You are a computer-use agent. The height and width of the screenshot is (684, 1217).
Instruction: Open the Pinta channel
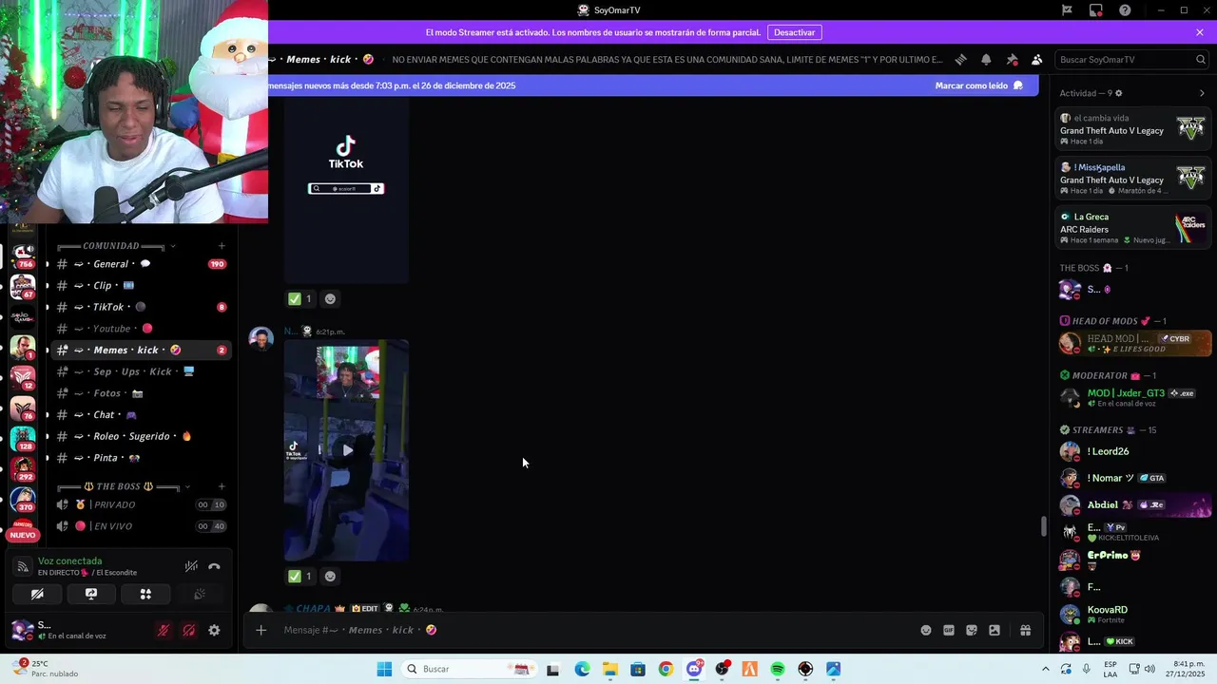(x=141, y=458)
